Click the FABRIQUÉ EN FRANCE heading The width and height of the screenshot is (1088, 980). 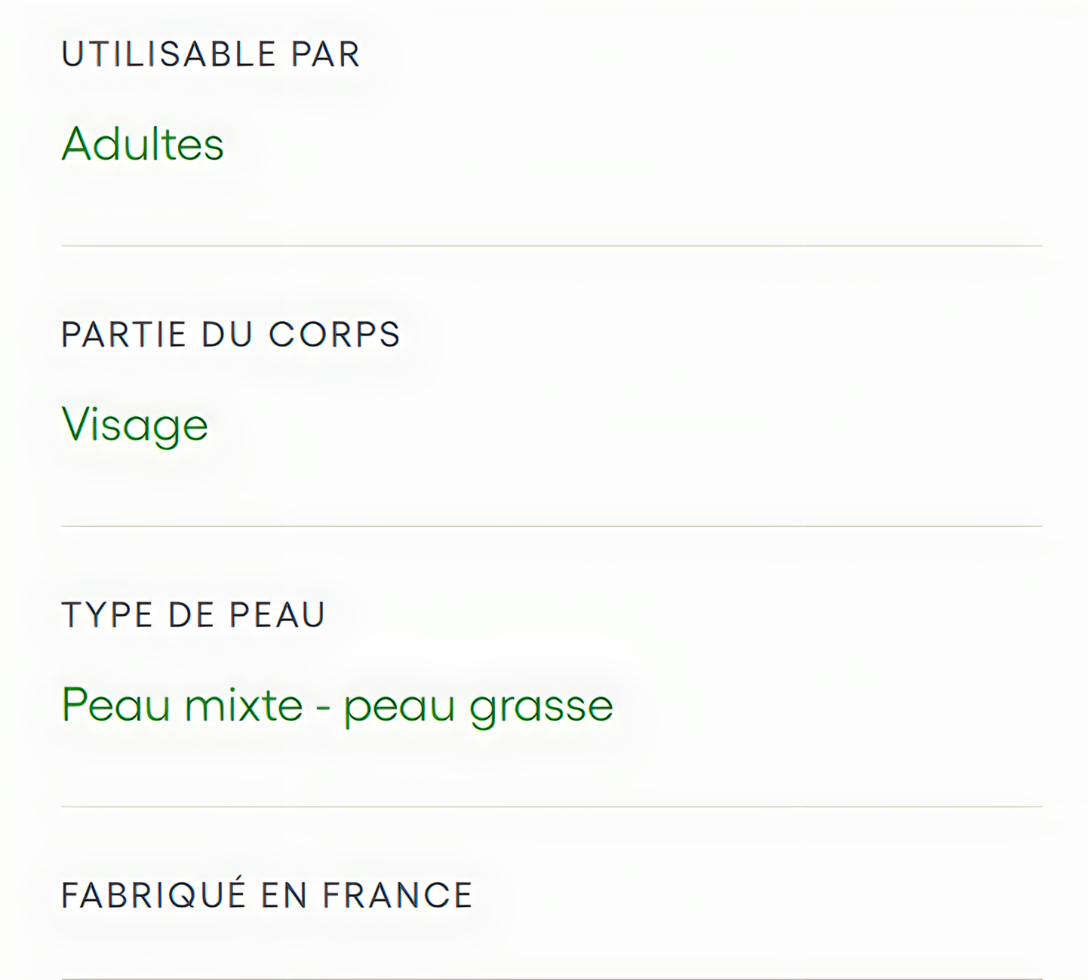point(266,894)
